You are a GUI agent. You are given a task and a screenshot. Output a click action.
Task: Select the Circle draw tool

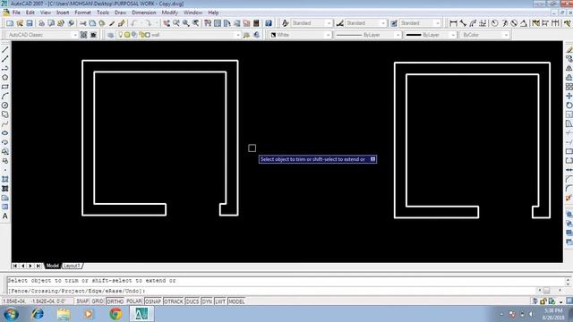tap(5, 106)
